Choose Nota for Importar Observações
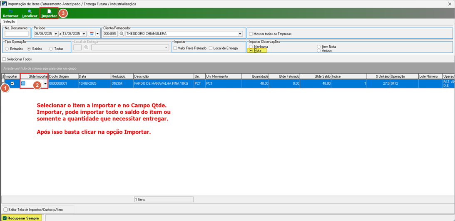Viewport: 455px width, 221px height. point(251,50)
